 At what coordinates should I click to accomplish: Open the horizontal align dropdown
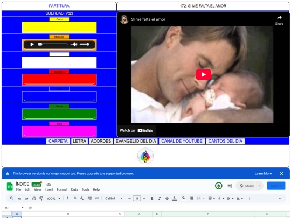pyautogui.click(x=212, y=198)
